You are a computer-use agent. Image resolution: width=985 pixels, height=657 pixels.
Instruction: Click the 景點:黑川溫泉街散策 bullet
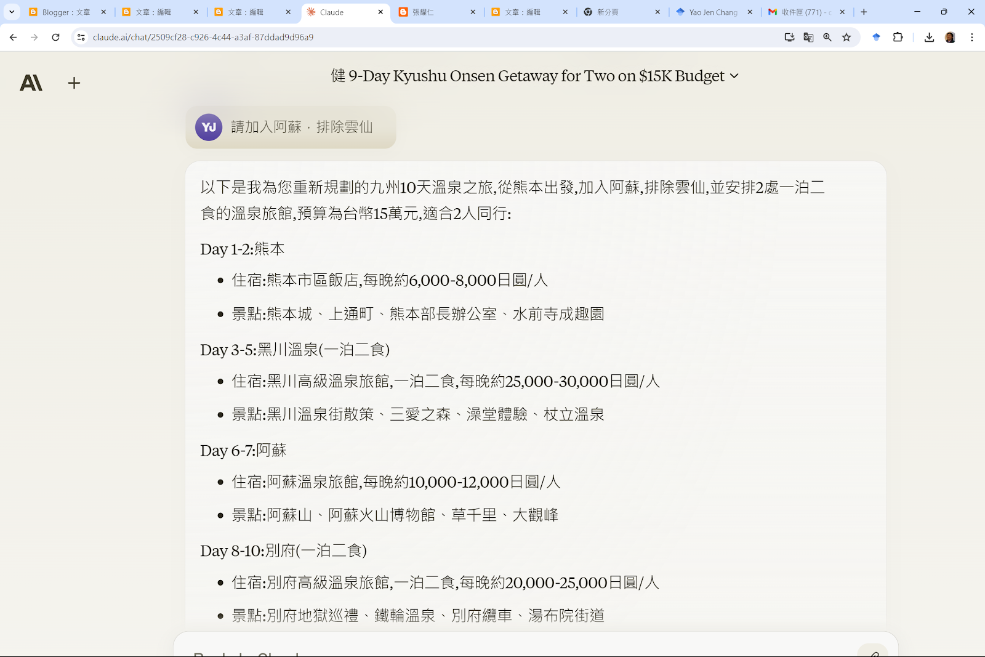click(x=418, y=414)
